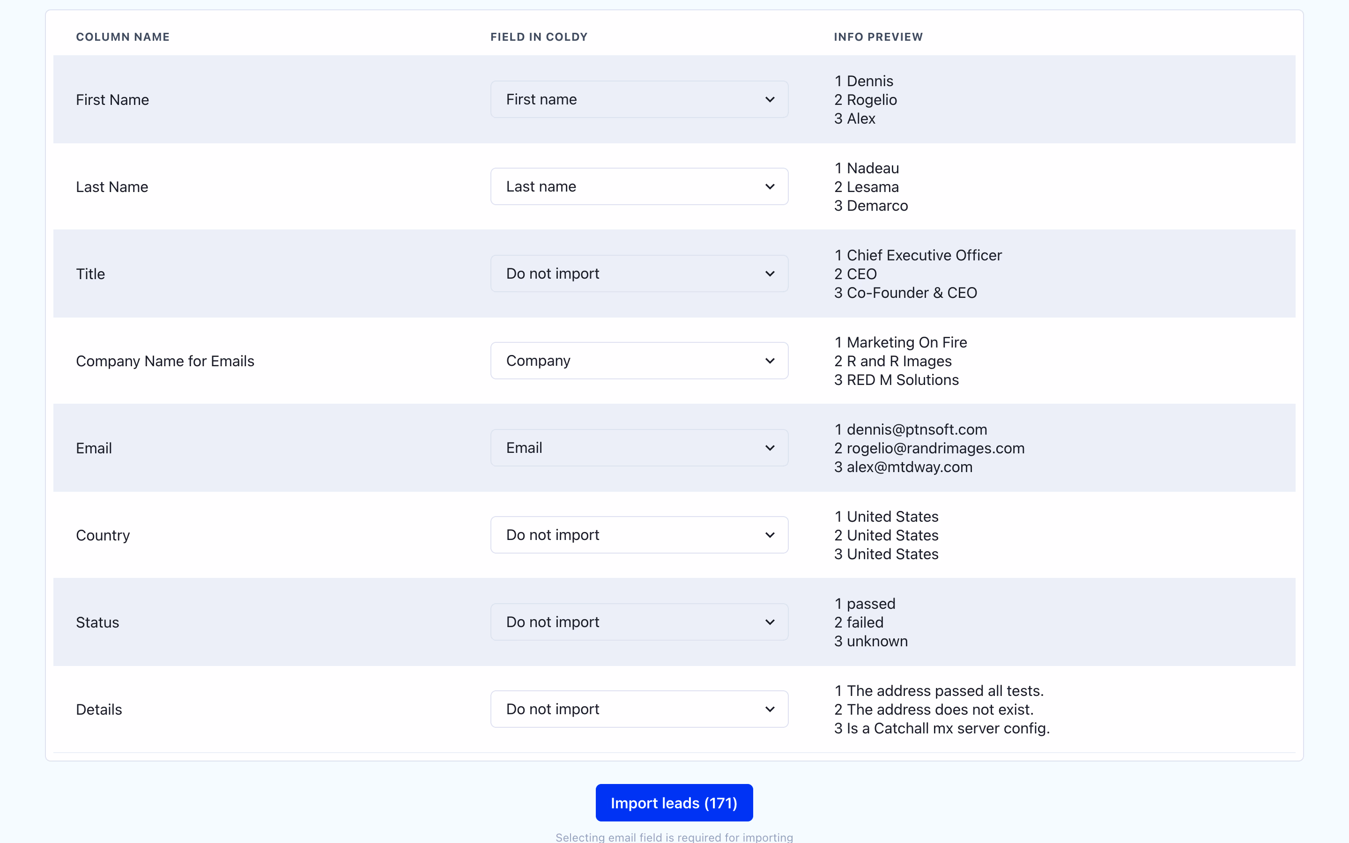This screenshot has width=1349, height=843.
Task: Expand the Details row field dropdown
Action: click(x=639, y=709)
